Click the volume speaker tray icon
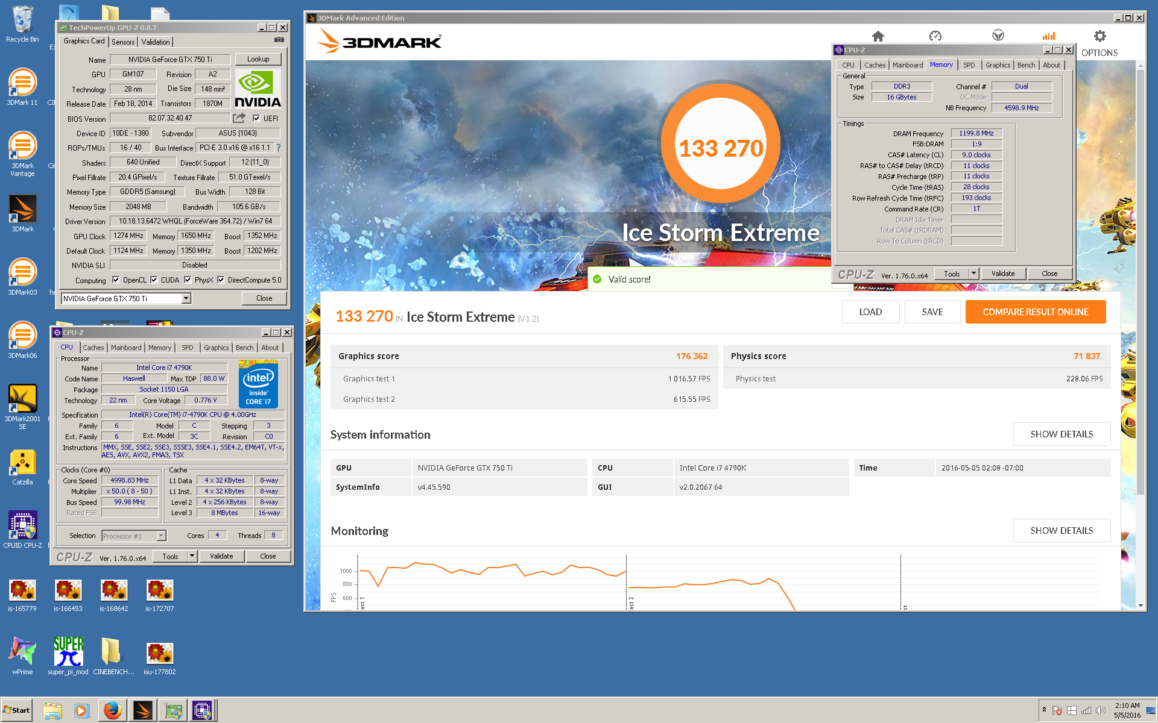The image size is (1158, 723). (1101, 710)
